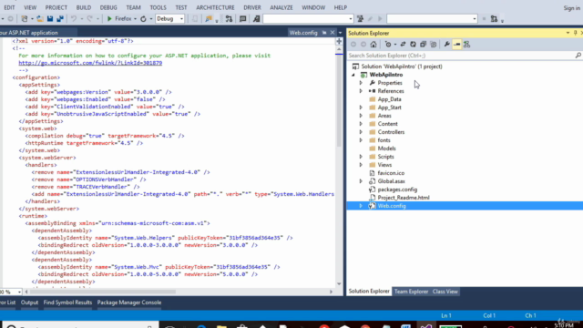Select the Models folder

point(386,149)
